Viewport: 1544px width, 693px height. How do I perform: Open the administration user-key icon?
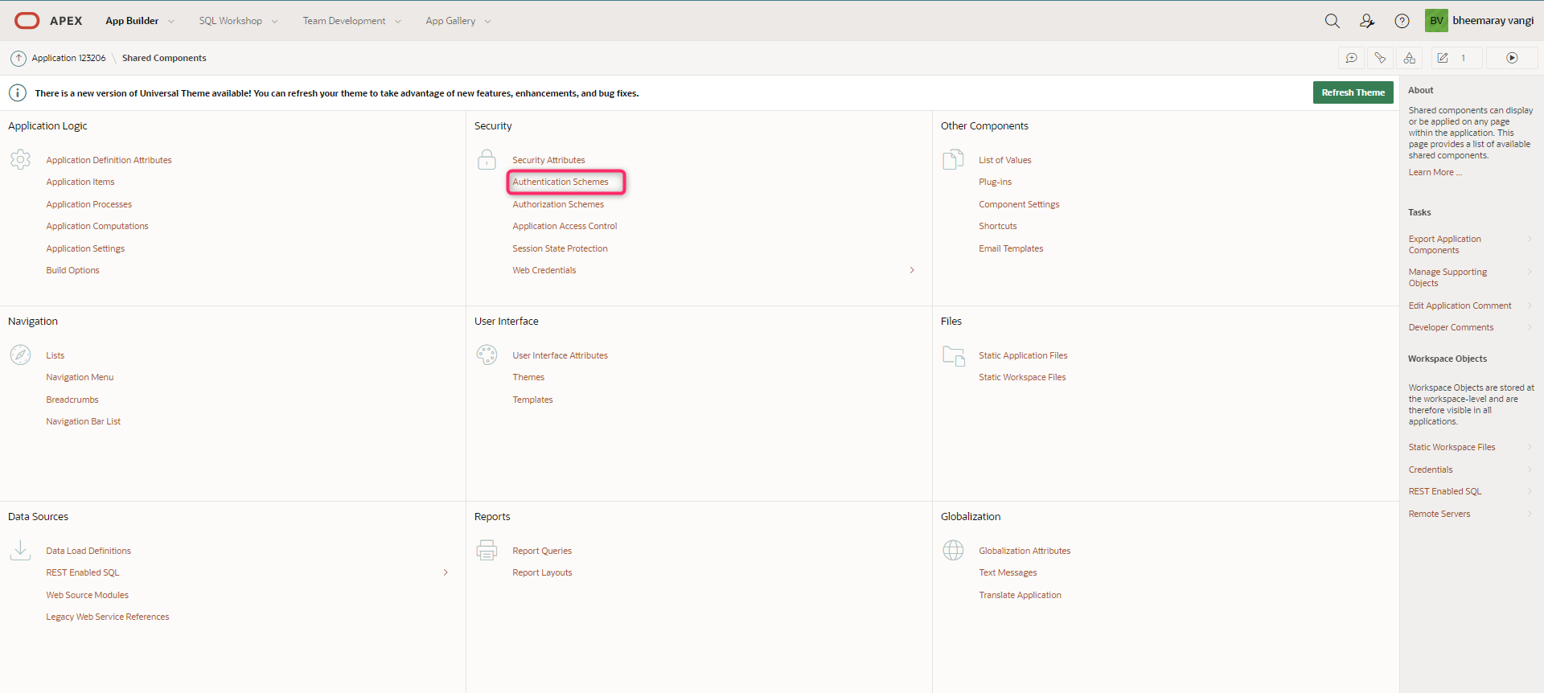click(x=1367, y=21)
